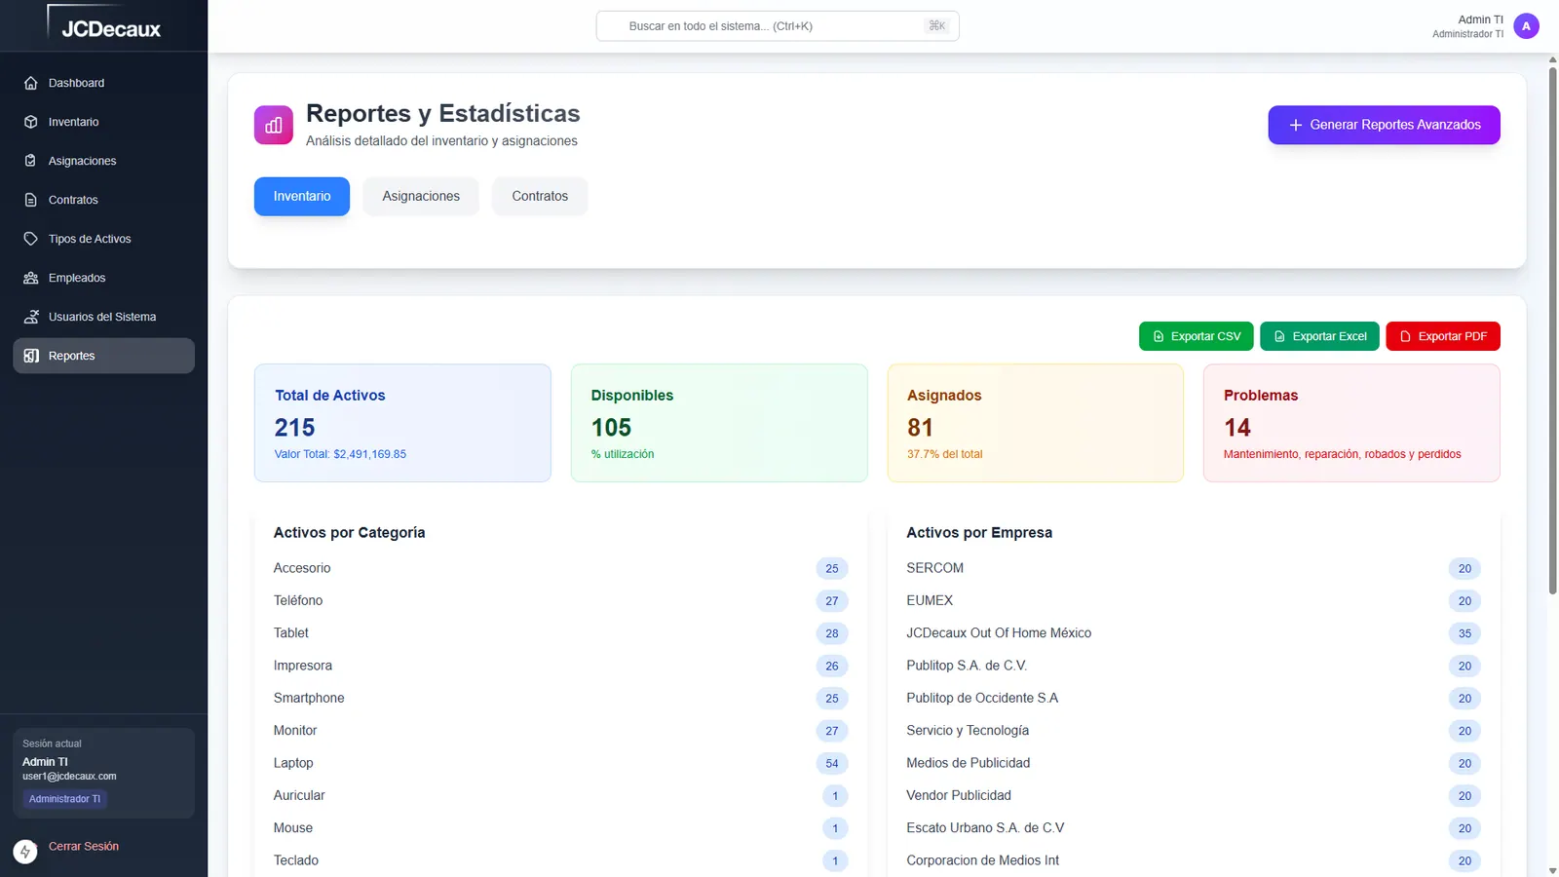
Task: Click the Empleados people icon
Action: click(31, 278)
